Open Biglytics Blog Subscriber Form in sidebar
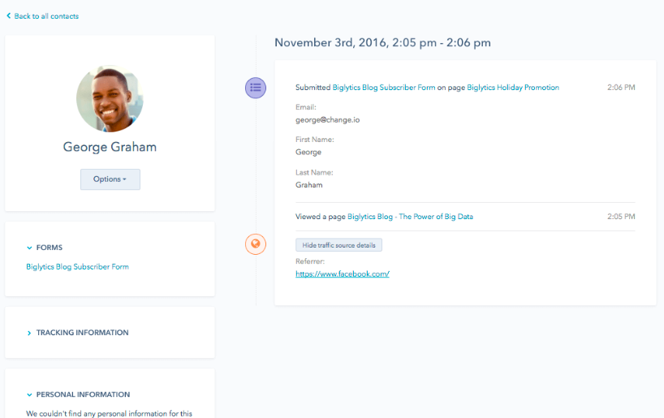This screenshot has width=664, height=418. [77, 266]
